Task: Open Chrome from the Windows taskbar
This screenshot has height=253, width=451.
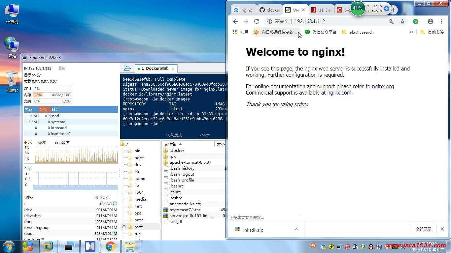Action: click(110, 246)
